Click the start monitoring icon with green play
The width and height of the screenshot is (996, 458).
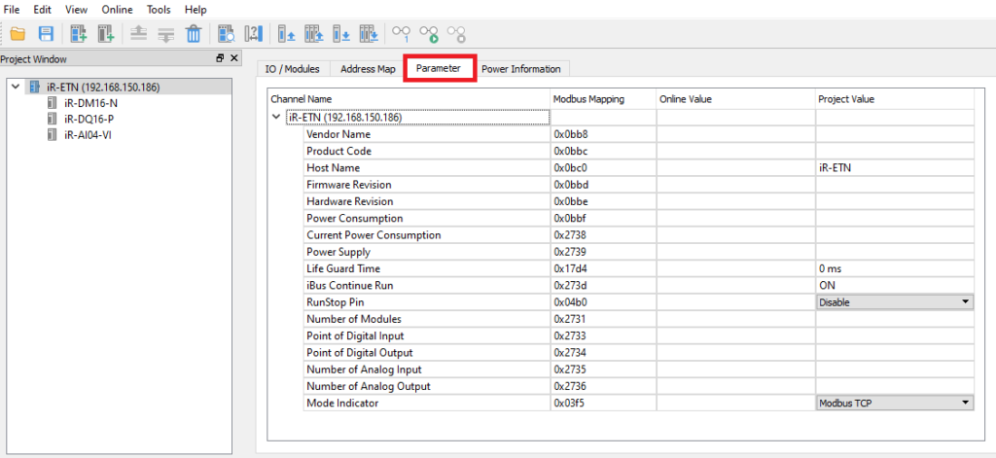(429, 34)
